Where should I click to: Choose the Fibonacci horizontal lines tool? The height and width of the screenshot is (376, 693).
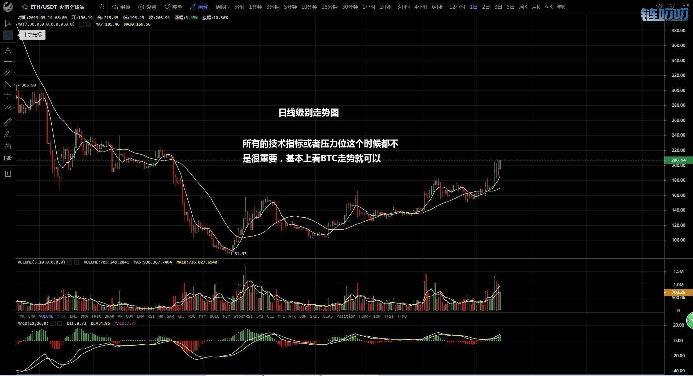pos(8,96)
